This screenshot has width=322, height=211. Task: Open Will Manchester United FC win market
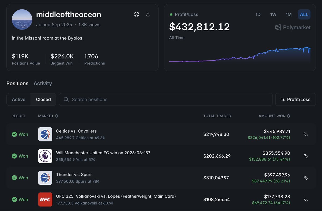(103, 153)
